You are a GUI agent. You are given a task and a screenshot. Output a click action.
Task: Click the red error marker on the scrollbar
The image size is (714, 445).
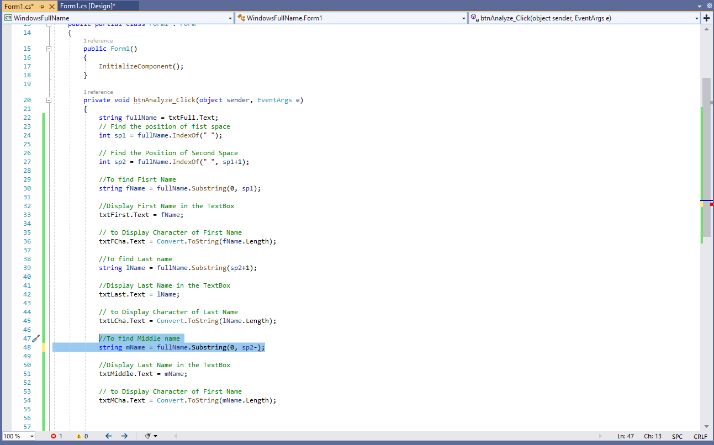coord(711,204)
